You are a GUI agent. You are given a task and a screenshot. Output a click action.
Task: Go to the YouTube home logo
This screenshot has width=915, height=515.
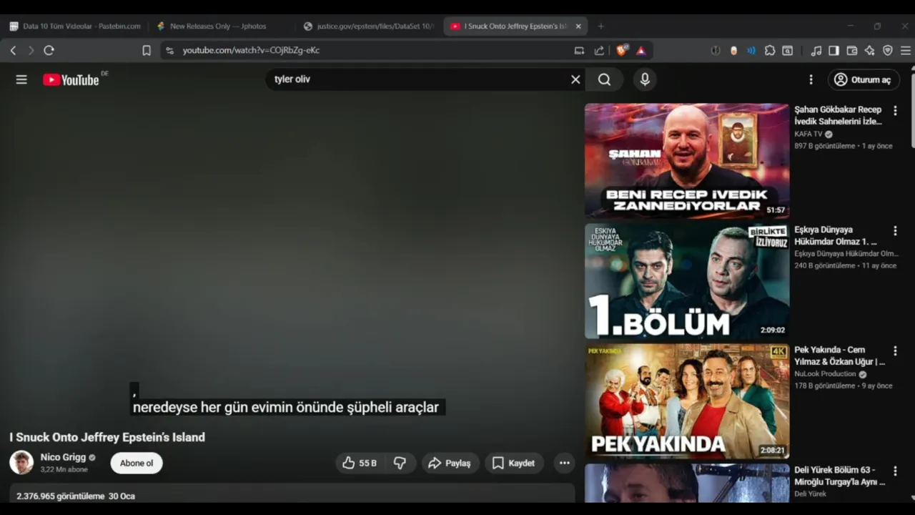point(71,79)
